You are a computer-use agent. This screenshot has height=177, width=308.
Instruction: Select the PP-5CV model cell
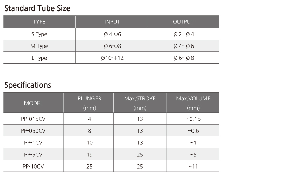[33, 155]
